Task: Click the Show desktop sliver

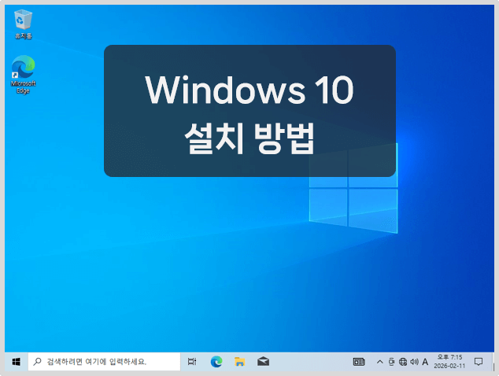Action: 493,362
